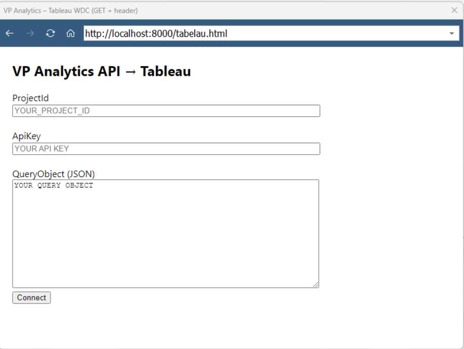Click the ProjectId field label

pos(30,99)
